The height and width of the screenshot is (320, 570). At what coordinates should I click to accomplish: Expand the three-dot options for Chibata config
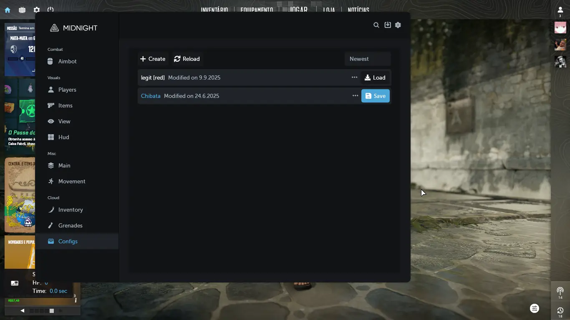(x=355, y=96)
